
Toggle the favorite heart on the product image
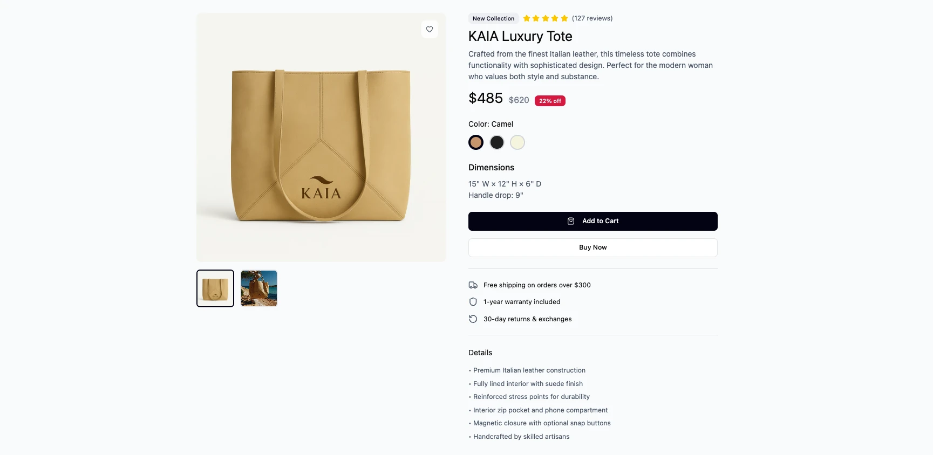pos(429,29)
